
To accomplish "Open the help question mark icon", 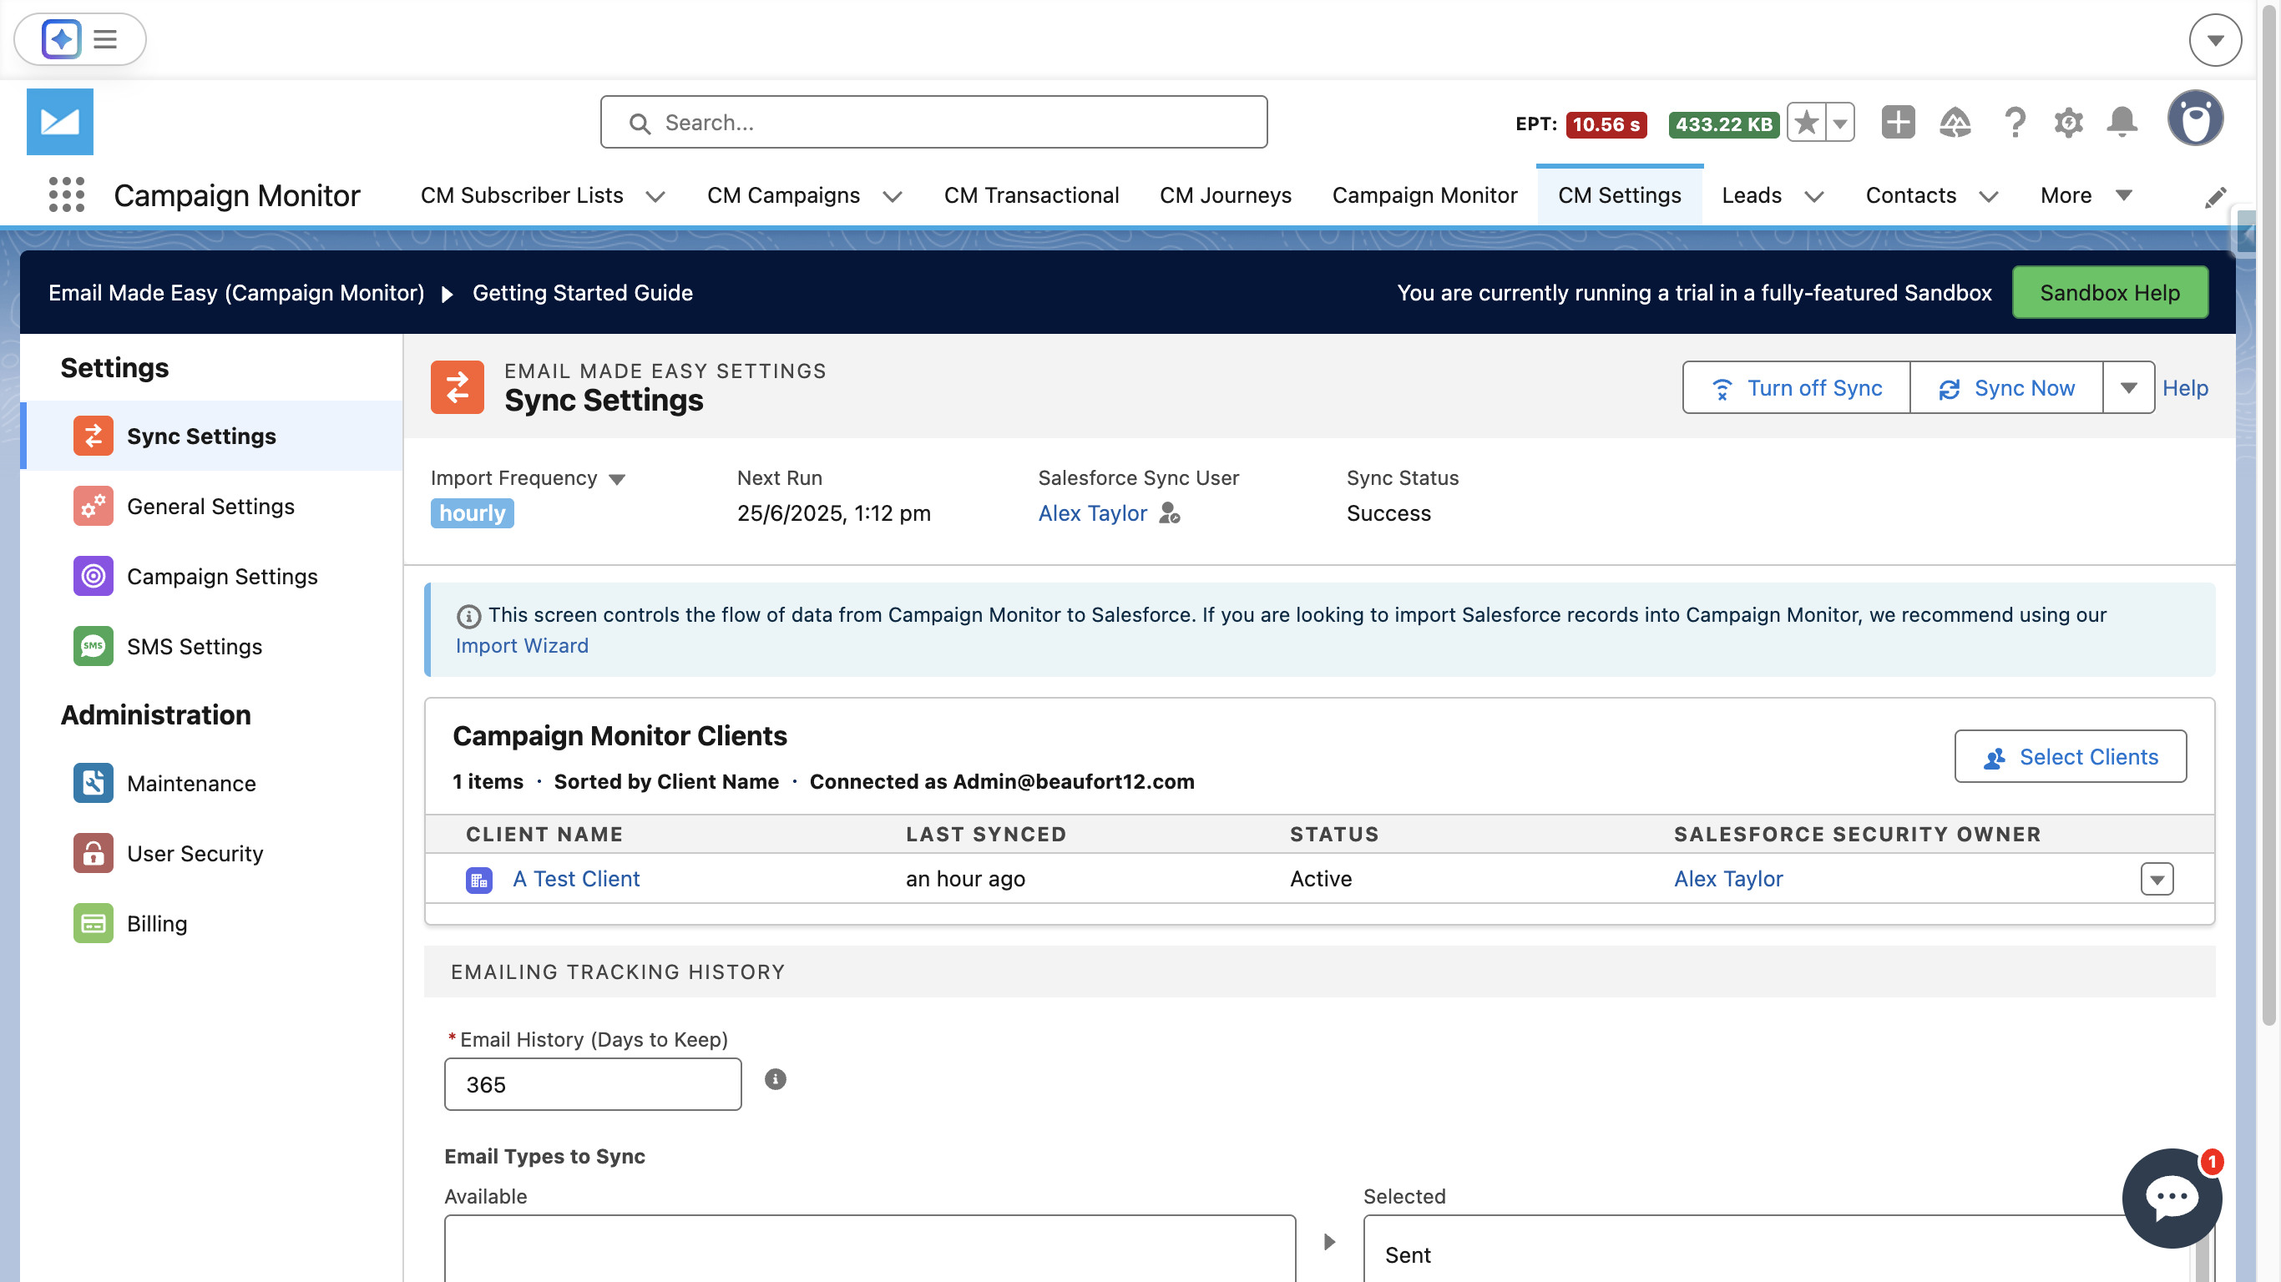I will tap(2015, 122).
